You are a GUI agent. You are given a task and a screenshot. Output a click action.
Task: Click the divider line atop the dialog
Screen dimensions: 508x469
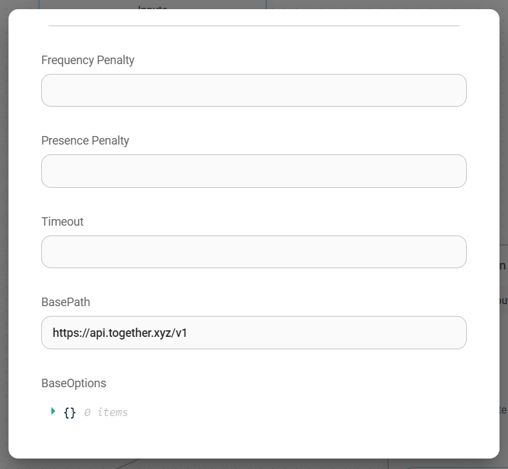pyautogui.click(x=253, y=26)
